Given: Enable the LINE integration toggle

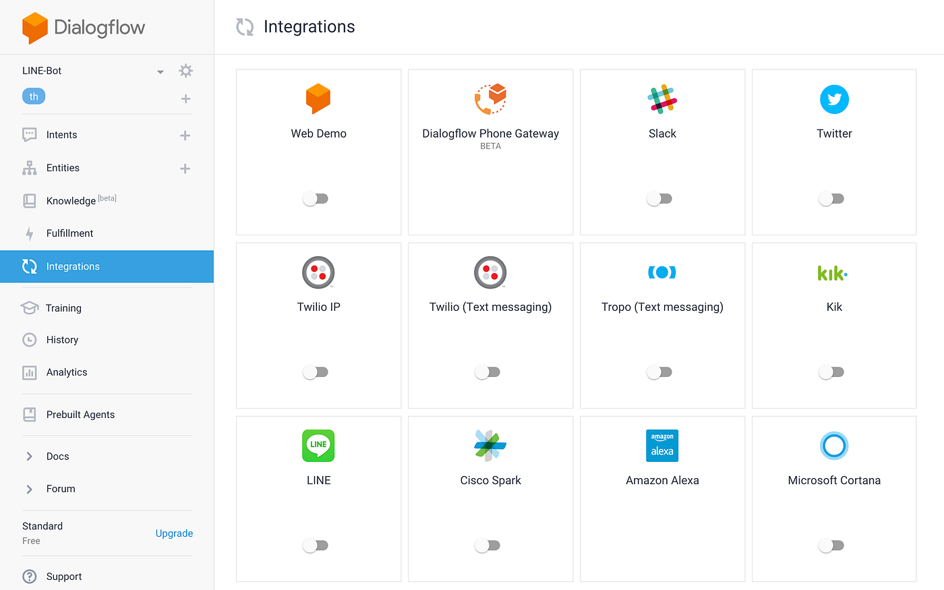Looking at the screenshot, I should click(x=315, y=545).
